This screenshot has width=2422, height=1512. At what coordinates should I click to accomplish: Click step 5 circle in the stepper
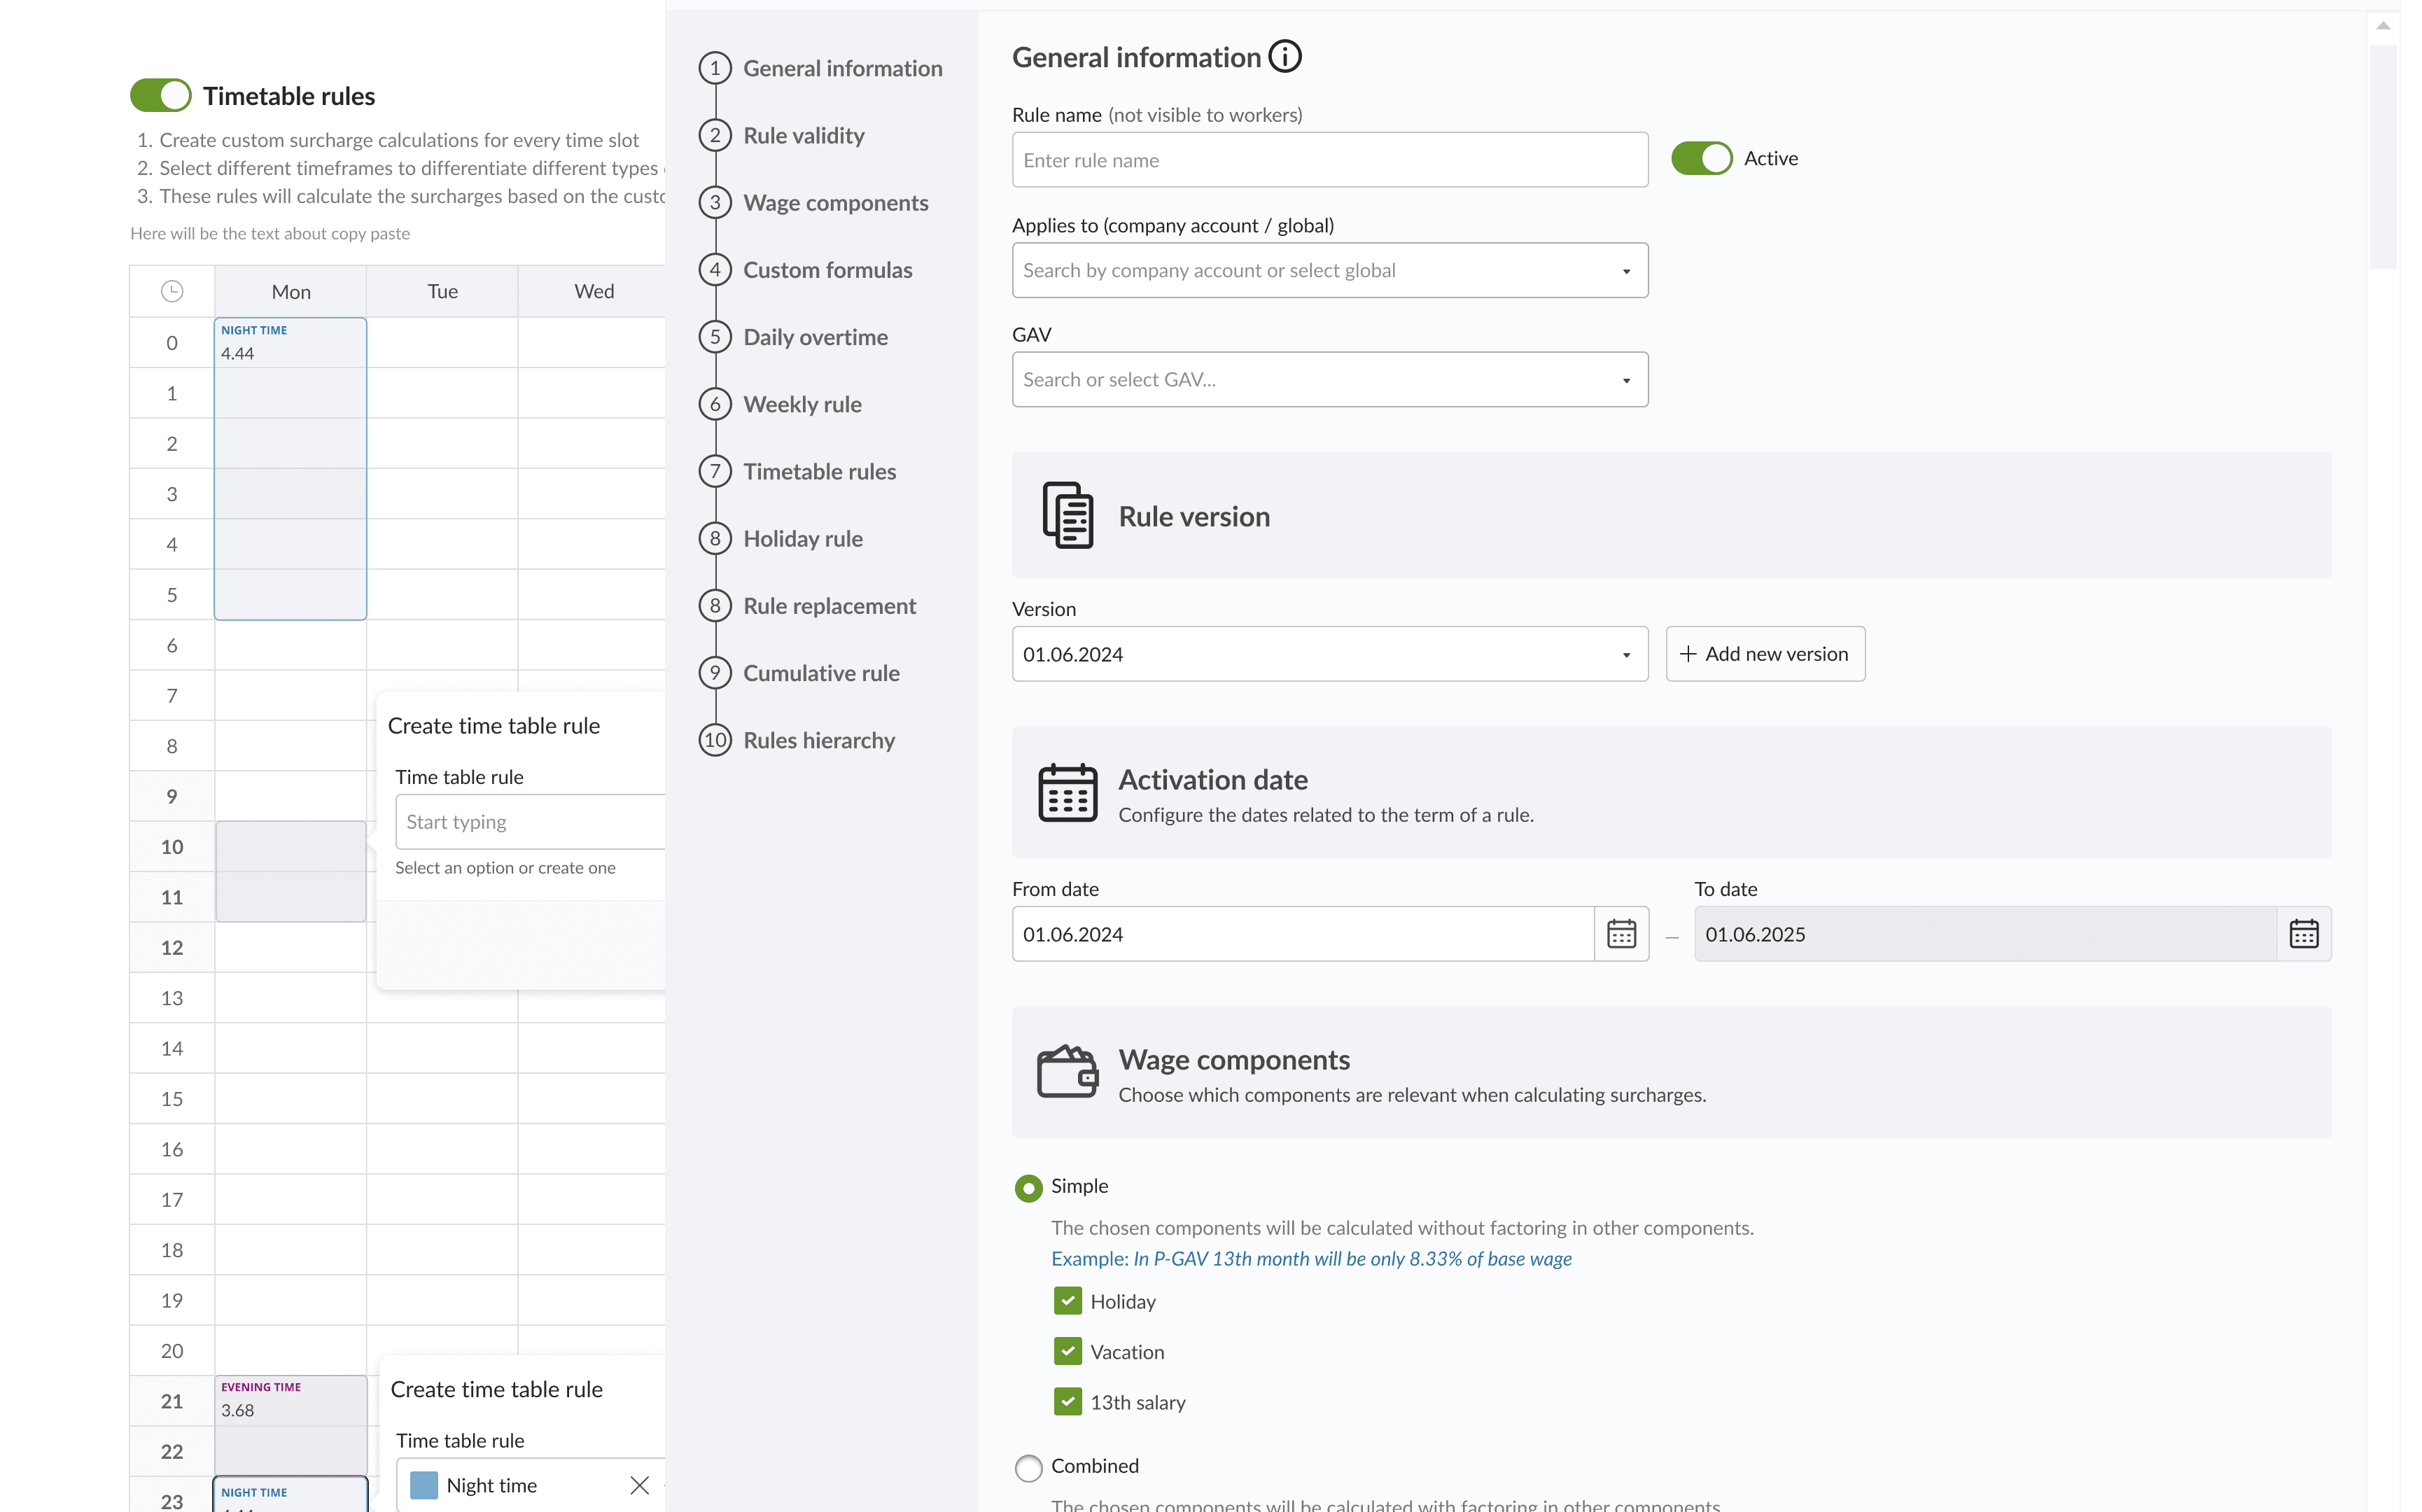pos(715,336)
